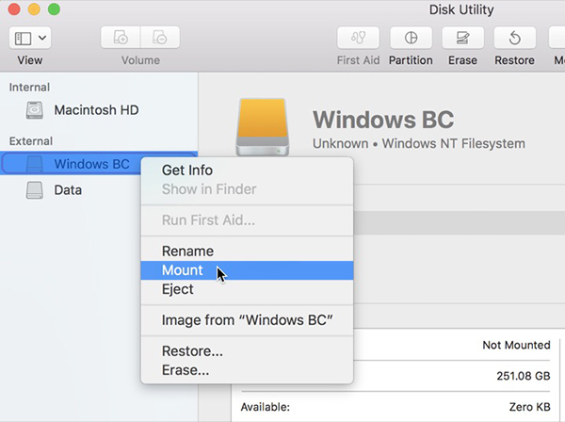Image resolution: width=565 pixels, height=422 pixels.
Task: Select the Data external disk
Action: coord(67,190)
